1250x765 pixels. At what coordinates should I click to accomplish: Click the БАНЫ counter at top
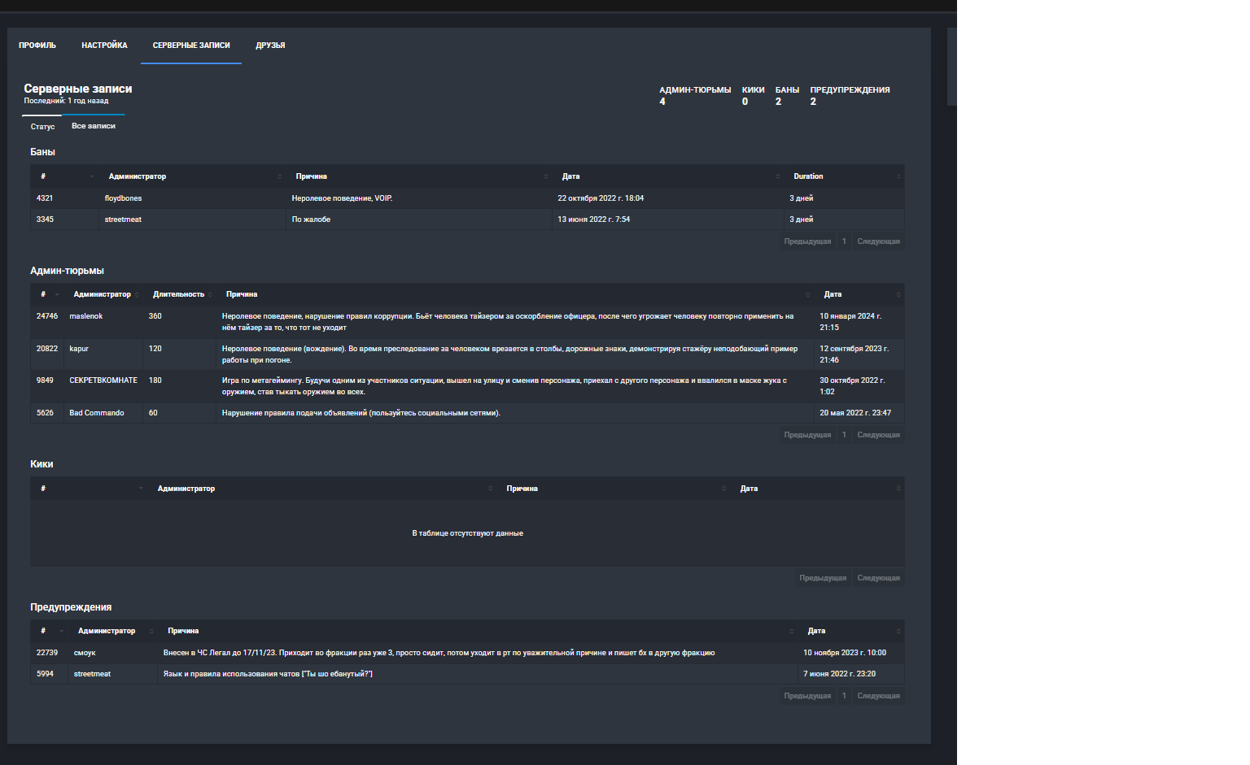pyautogui.click(x=787, y=95)
